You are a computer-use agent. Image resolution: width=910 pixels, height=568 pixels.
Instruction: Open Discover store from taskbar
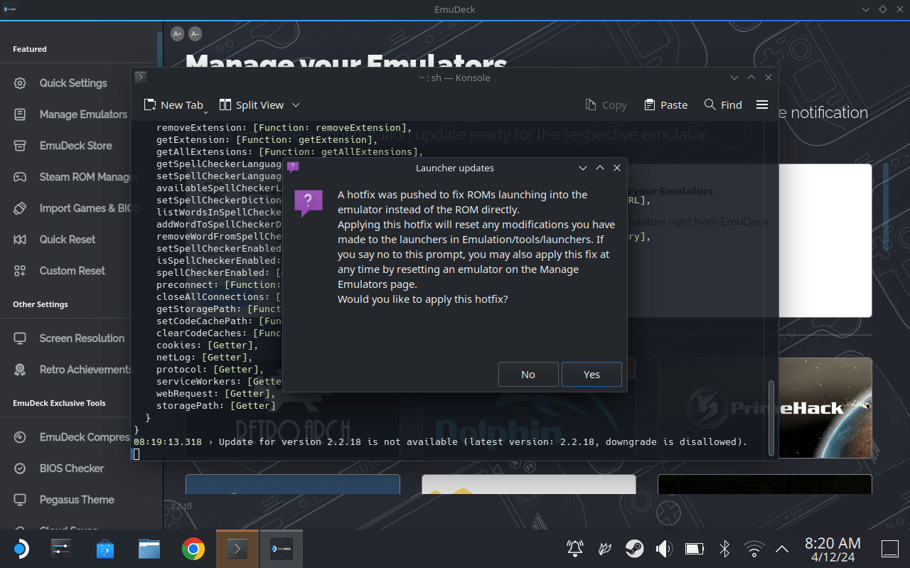pos(105,549)
